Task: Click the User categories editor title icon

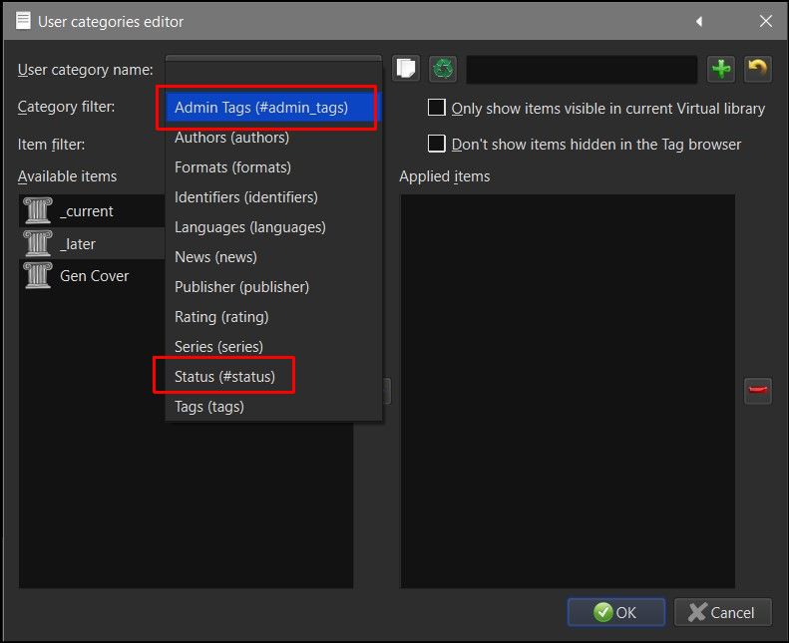Action: (23, 21)
